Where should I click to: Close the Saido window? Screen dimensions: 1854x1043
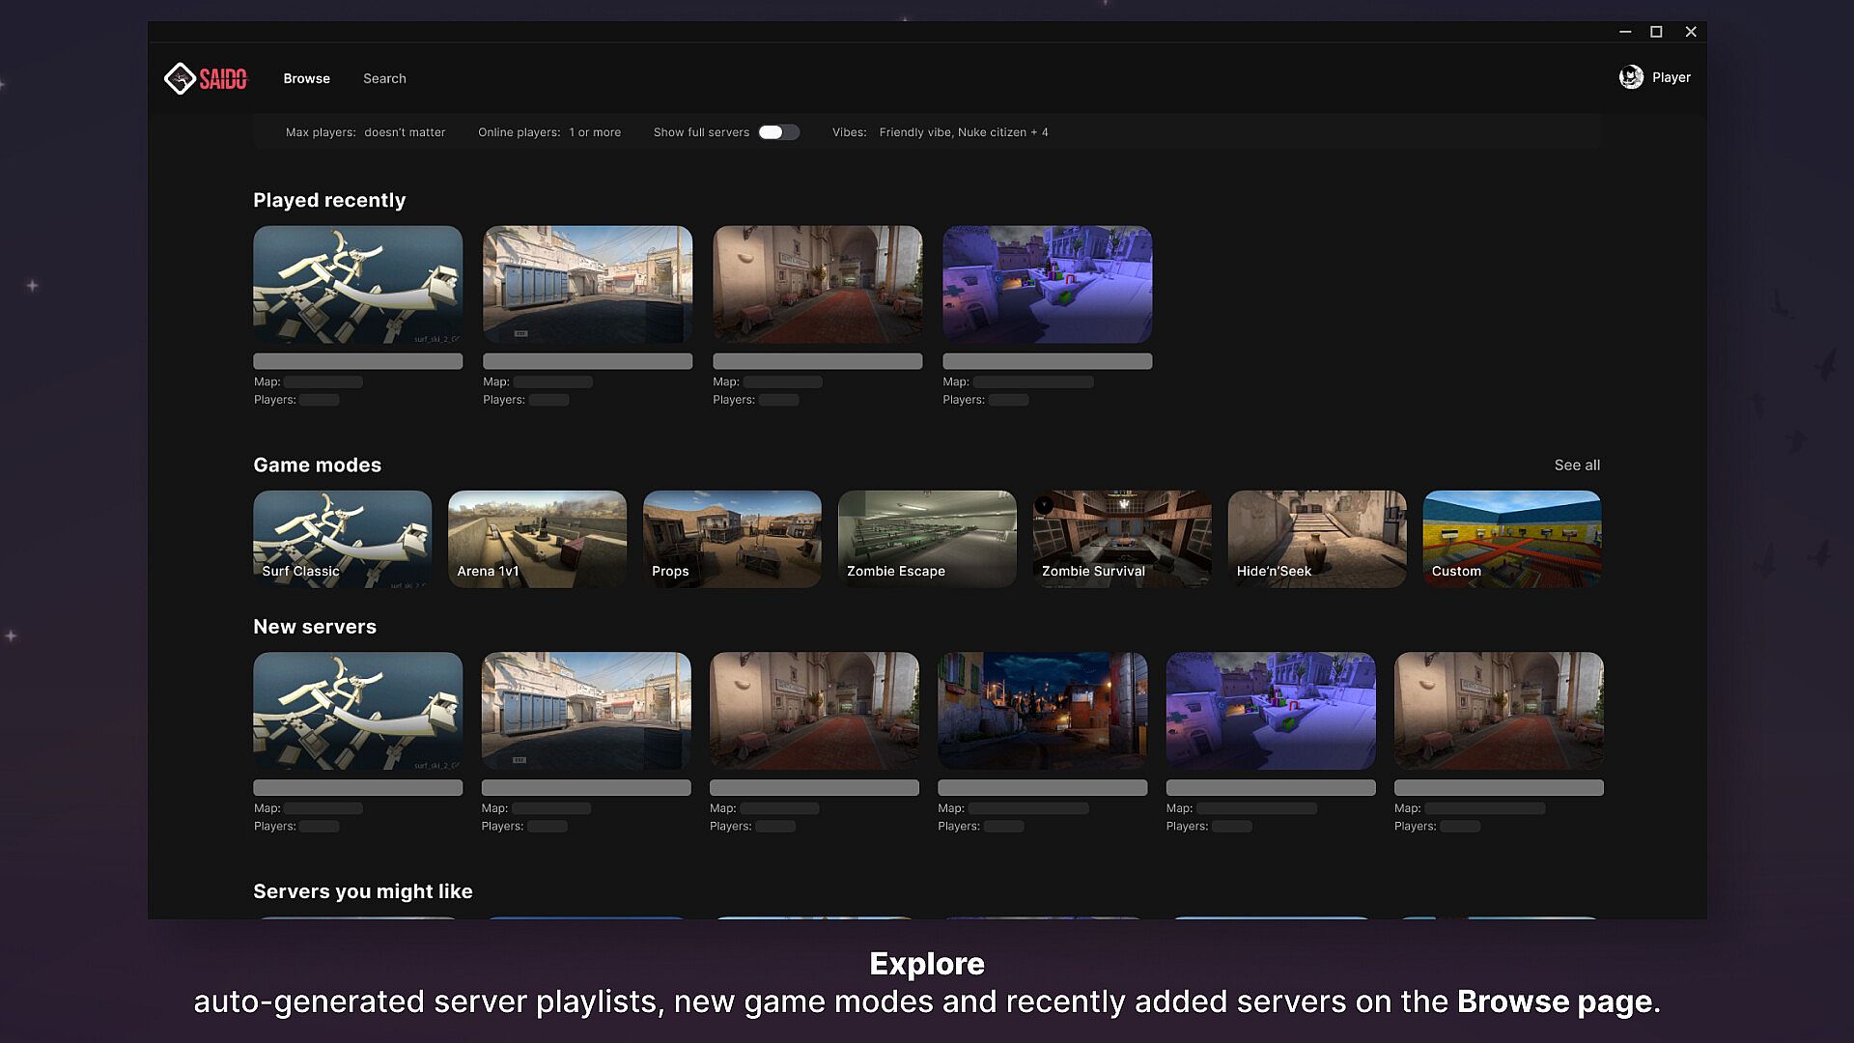tap(1691, 32)
